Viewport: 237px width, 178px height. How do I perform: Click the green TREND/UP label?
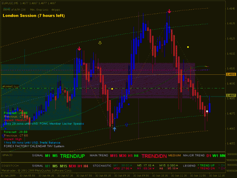(x=72, y=156)
